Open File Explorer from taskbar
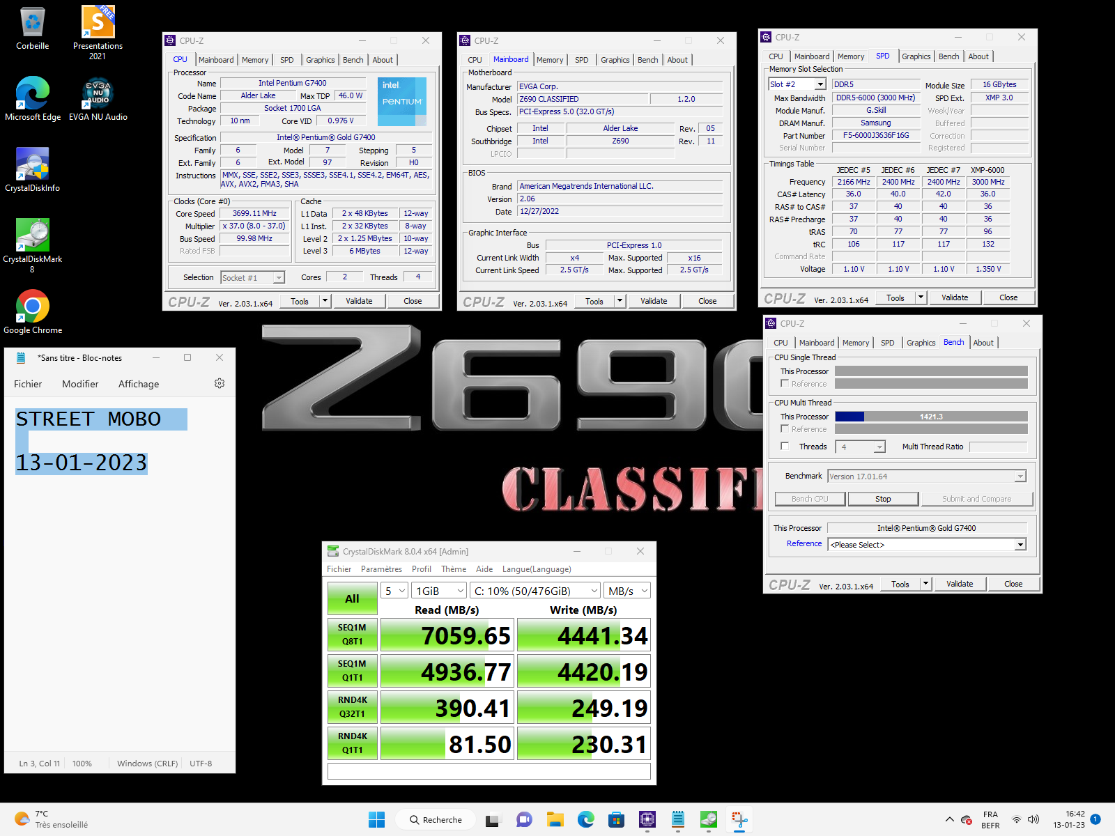The width and height of the screenshot is (1115, 836). pyautogui.click(x=555, y=820)
